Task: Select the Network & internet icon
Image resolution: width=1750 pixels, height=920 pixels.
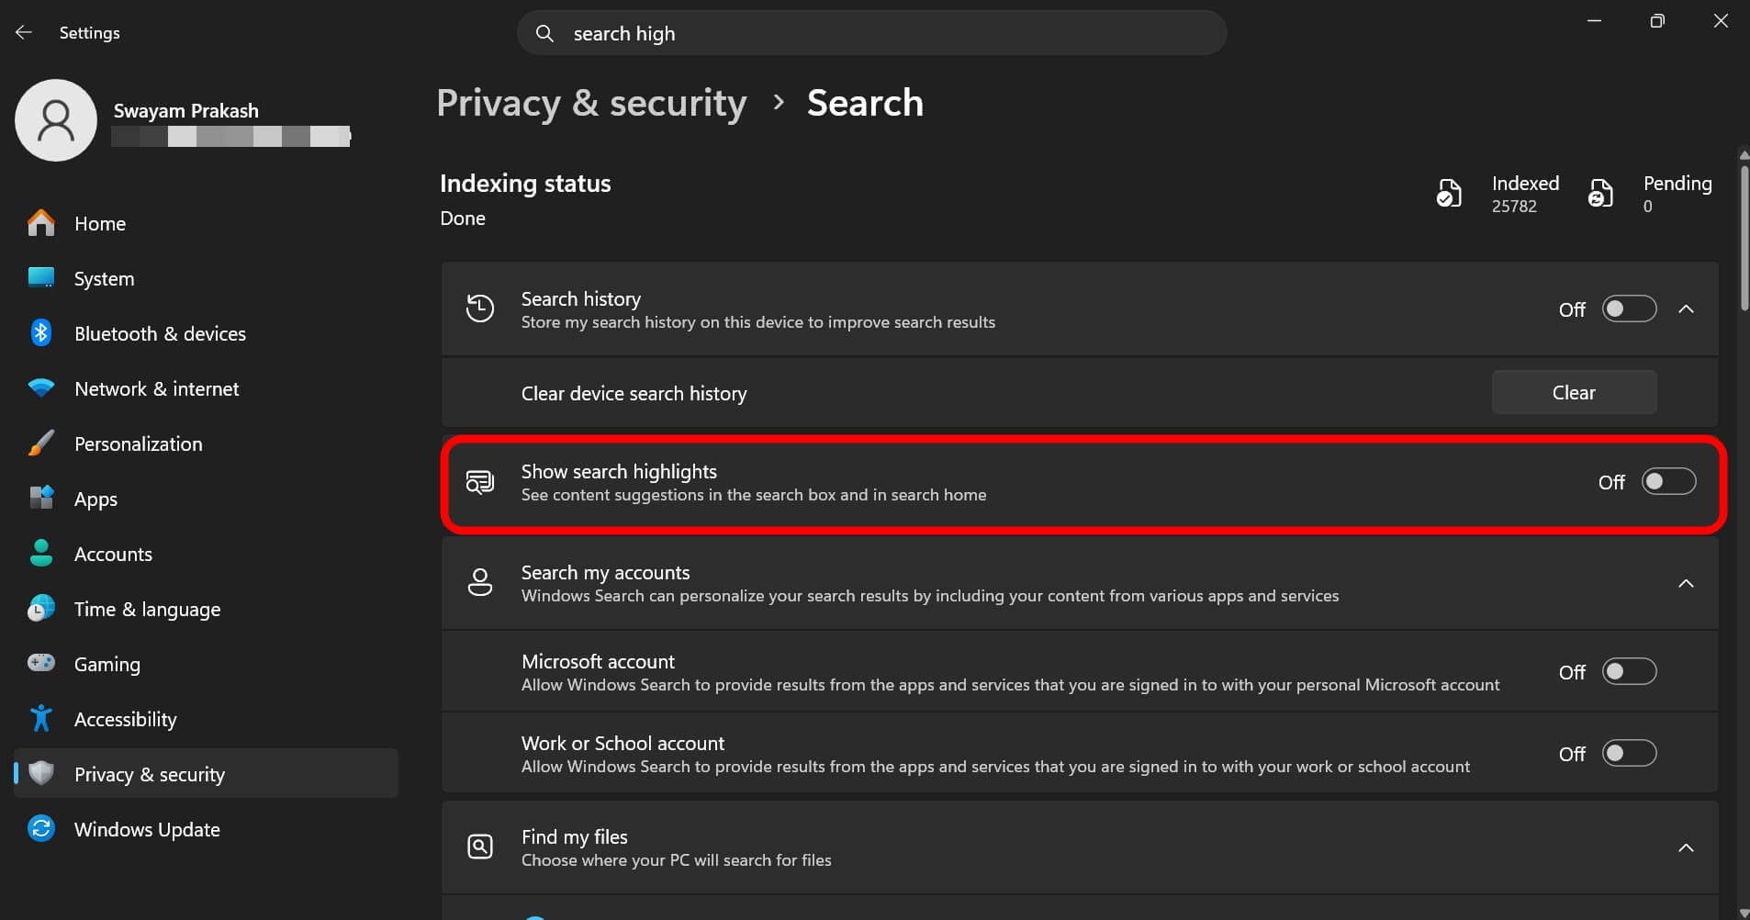Action: tap(41, 388)
